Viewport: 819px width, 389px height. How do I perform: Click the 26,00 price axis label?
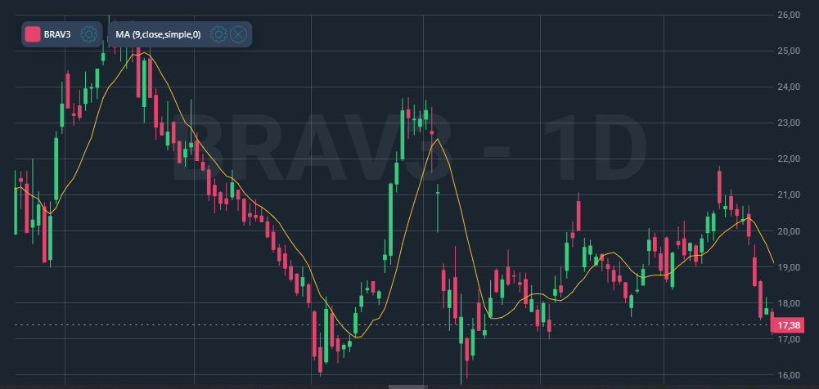pos(790,16)
